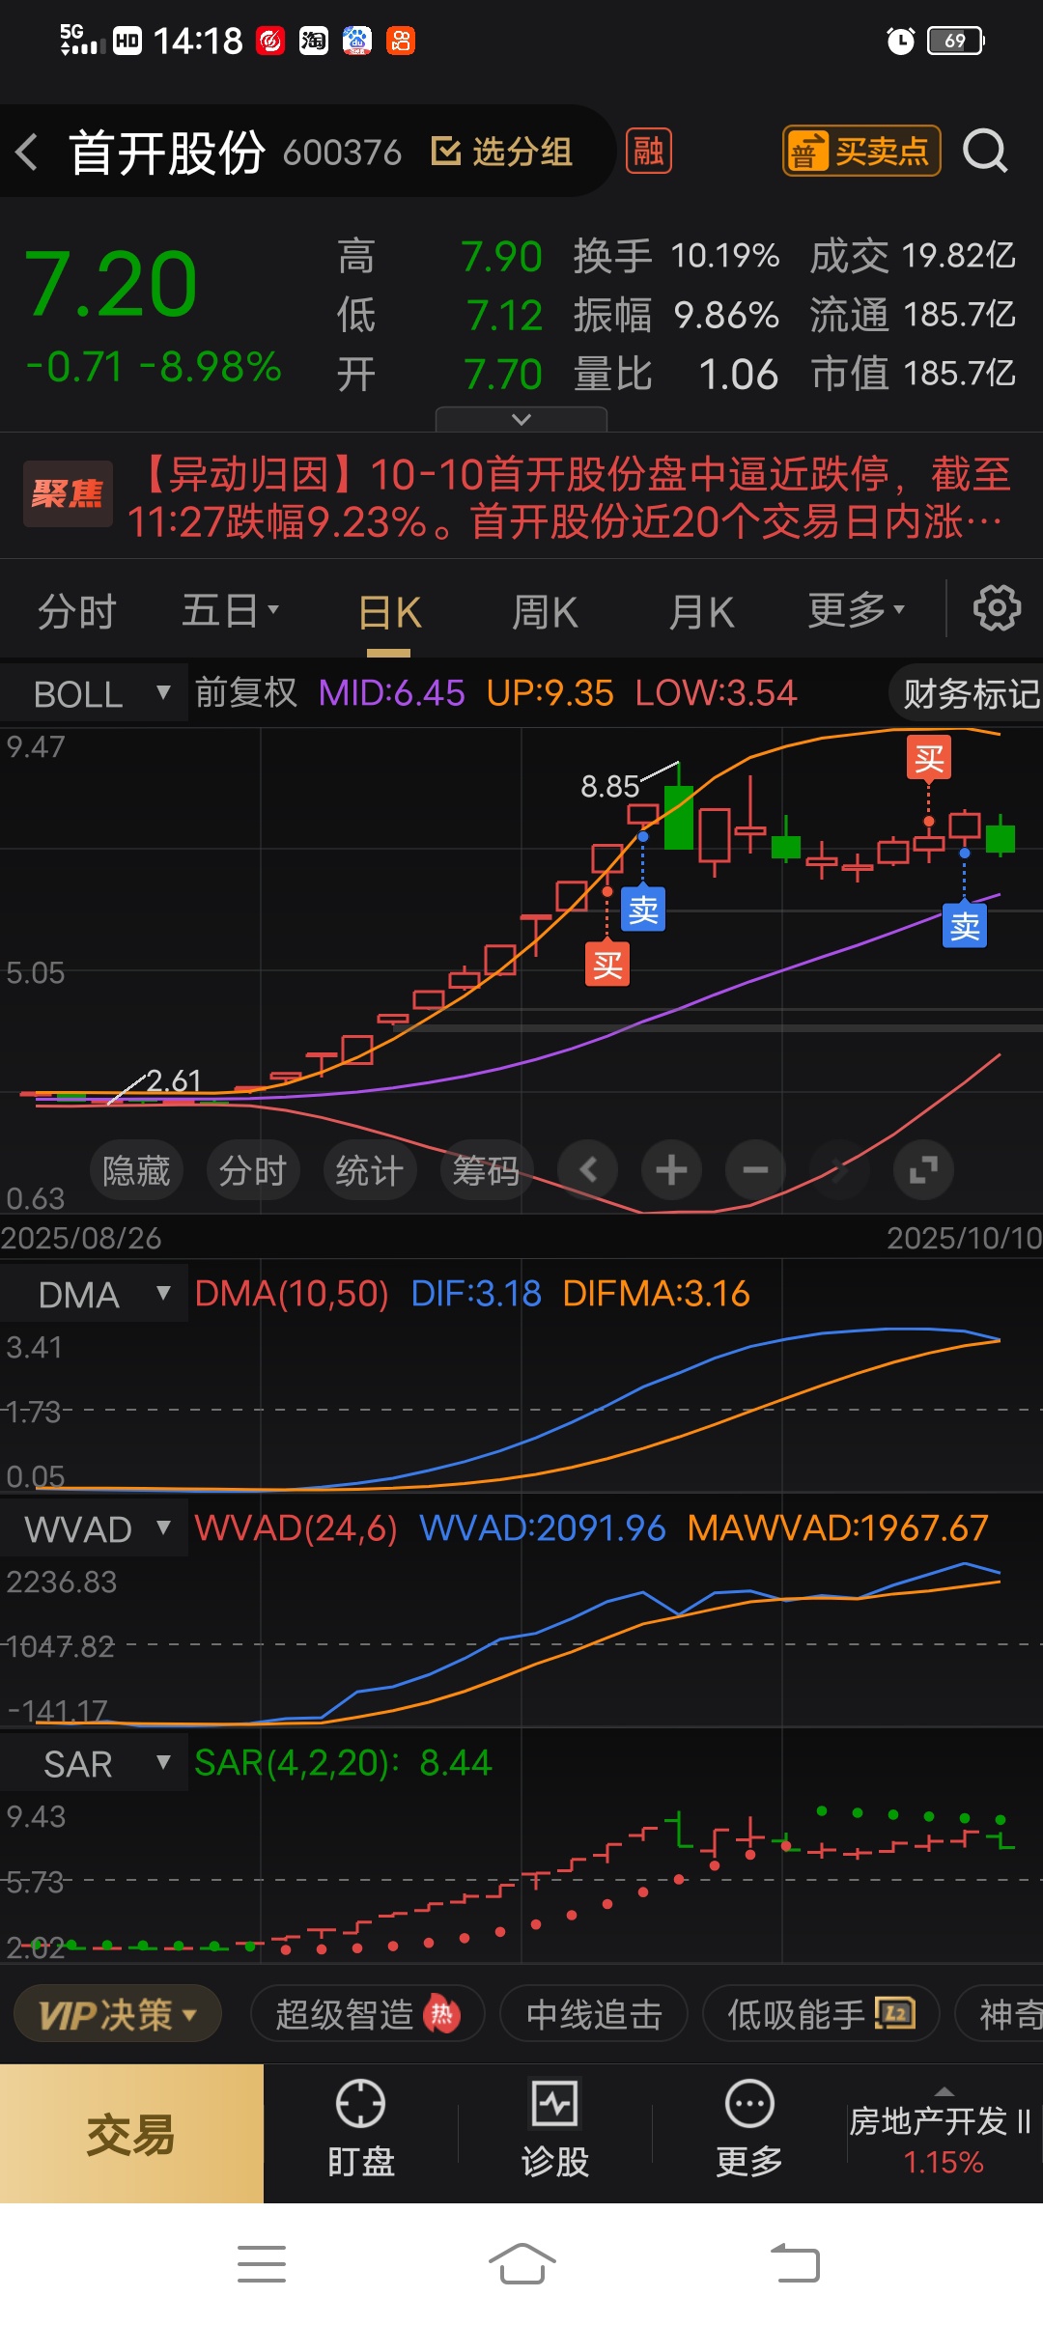The height and width of the screenshot is (2325, 1043).
Task: Tap the SAR(4,2,20) parameter label
Action: (x=297, y=1763)
